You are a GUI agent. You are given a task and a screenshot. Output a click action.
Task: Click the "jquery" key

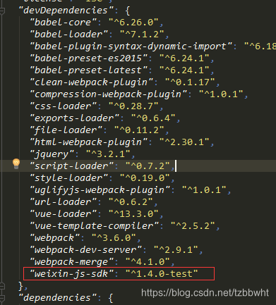point(52,154)
